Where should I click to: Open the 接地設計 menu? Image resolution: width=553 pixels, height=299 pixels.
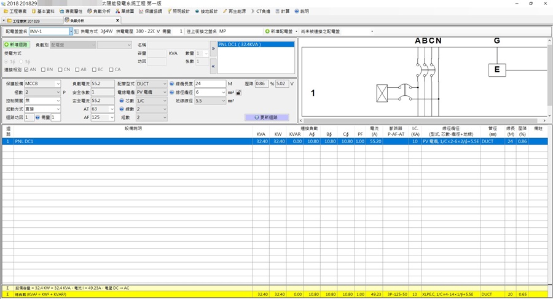(x=206, y=11)
